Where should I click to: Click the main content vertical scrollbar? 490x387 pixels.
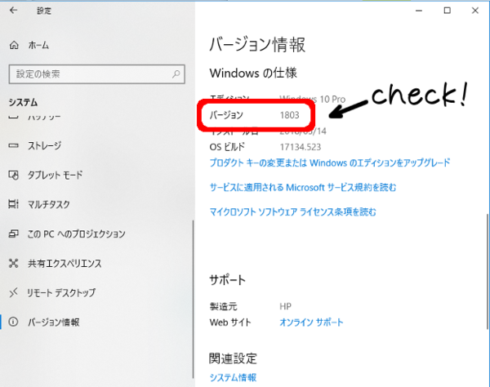(x=488, y=271)
